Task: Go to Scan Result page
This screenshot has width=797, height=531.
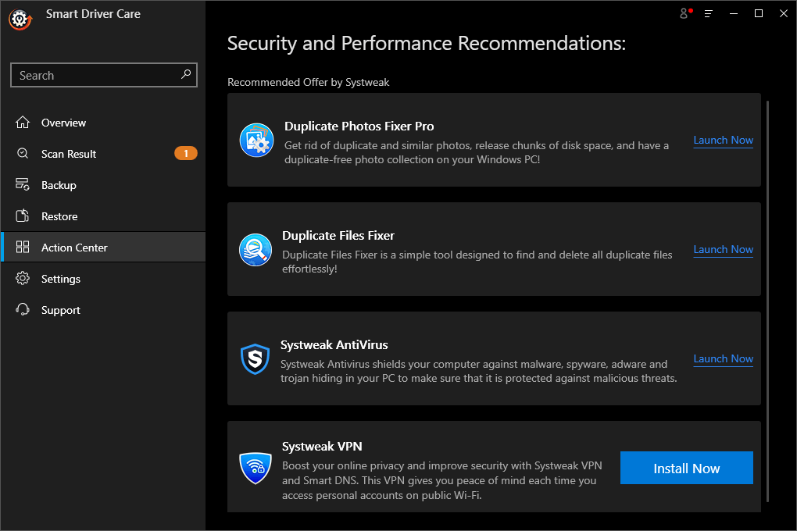Action: tap(103, 154)
